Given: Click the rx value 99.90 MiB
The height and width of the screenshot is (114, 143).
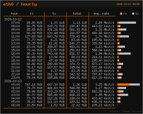Looking at the screenshot, I should (x=34, y=23).
